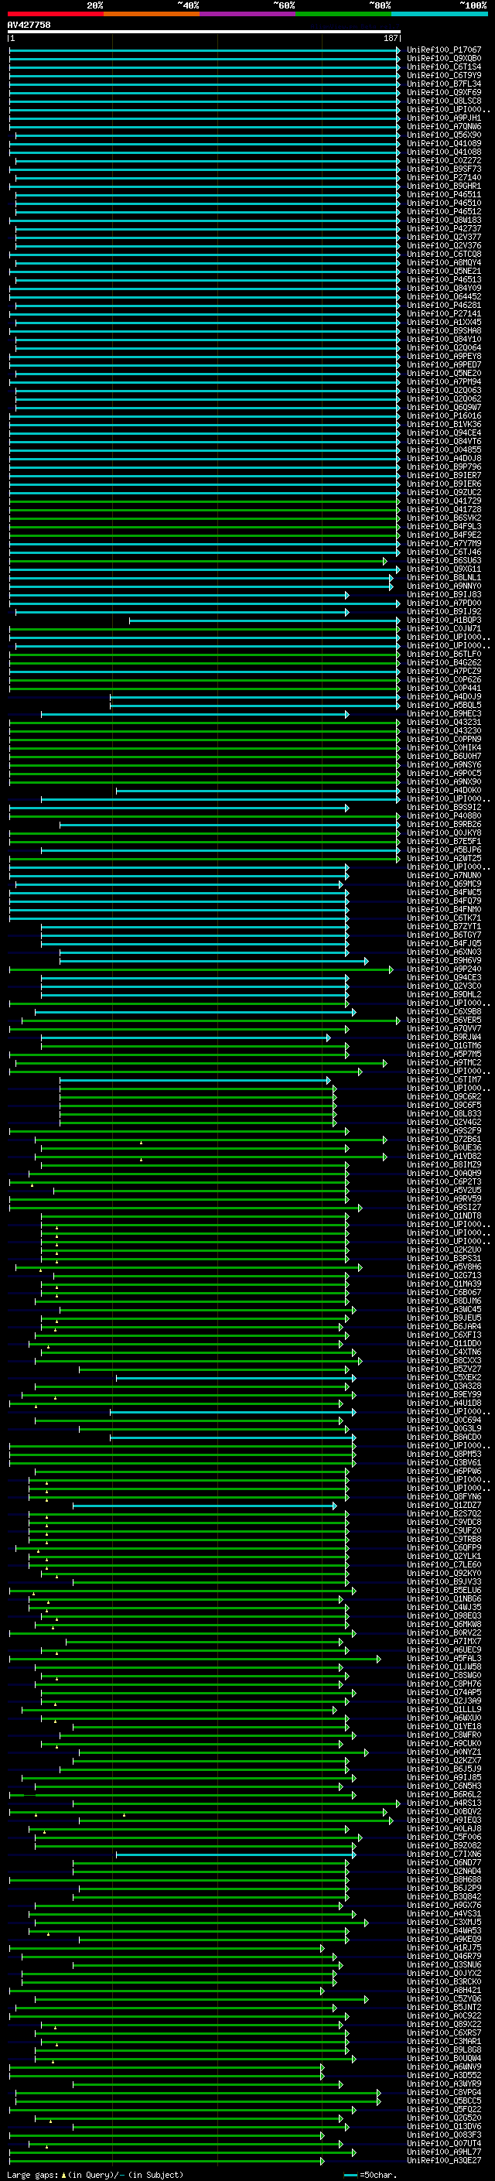This screenshot has width=495, height=2181.
Task: Click the green ~80% identity legend segment
Action: pos(343,14)
